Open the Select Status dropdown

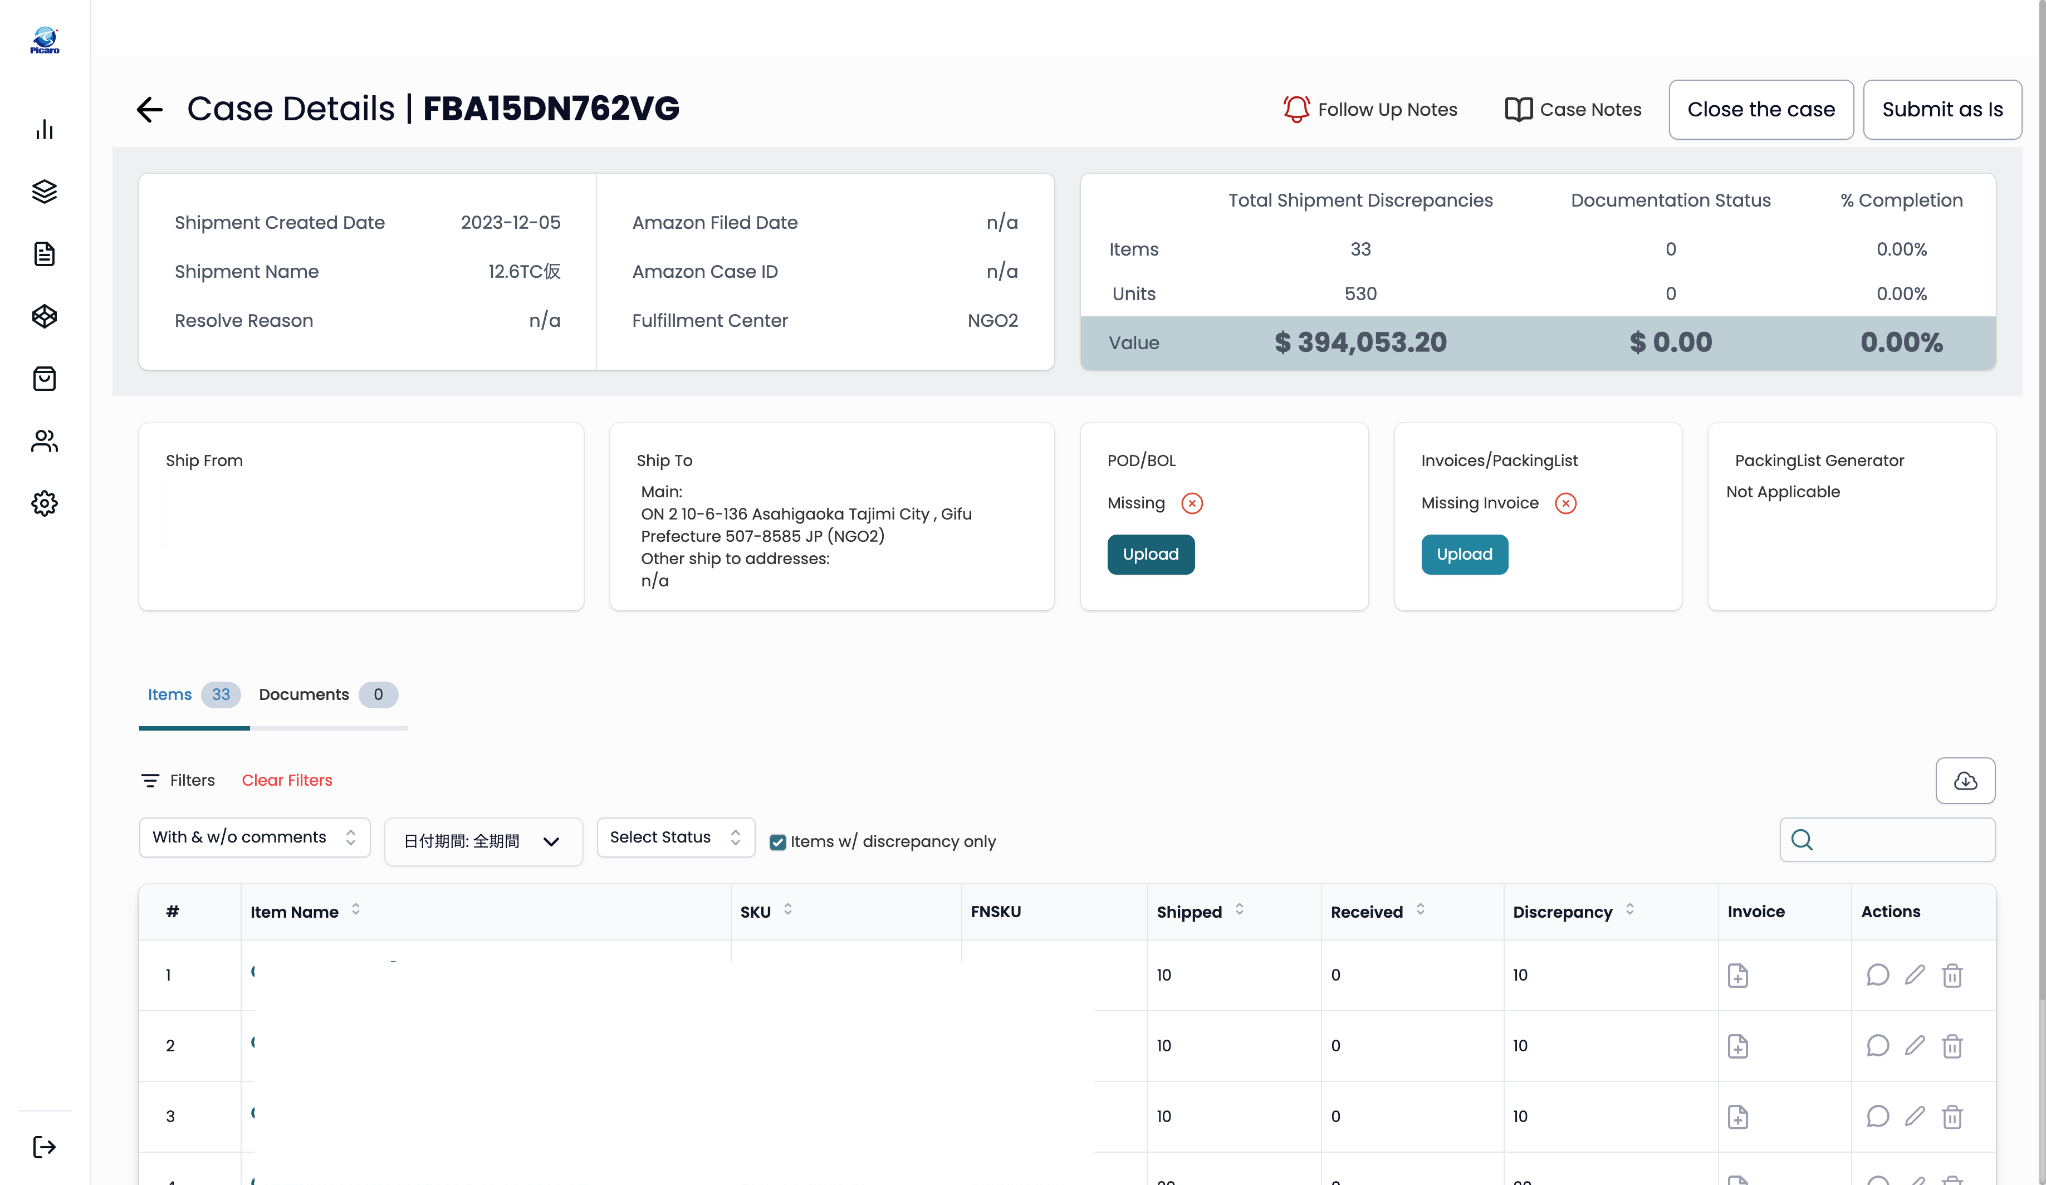coord(676,838)
